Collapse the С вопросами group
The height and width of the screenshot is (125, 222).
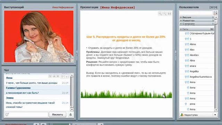coord(181,24)
